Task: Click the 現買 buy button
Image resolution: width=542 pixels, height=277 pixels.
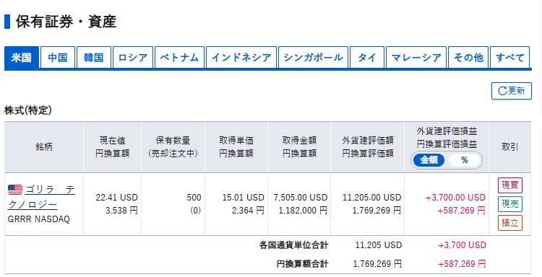Action: click(x=510, y=185)
